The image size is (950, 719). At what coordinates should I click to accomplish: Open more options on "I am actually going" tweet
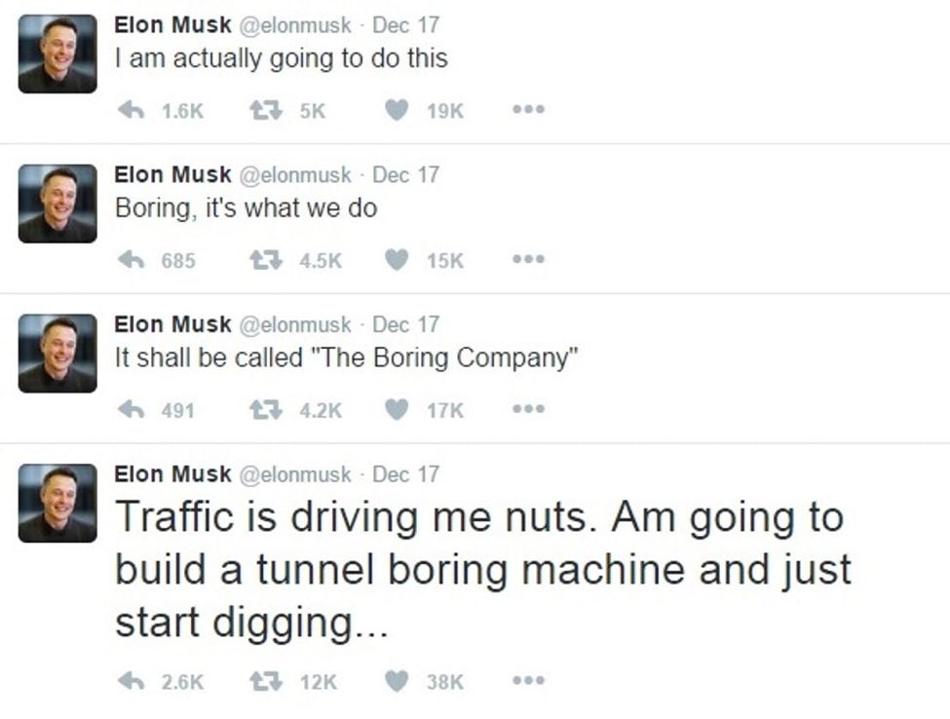pos(528,110)
